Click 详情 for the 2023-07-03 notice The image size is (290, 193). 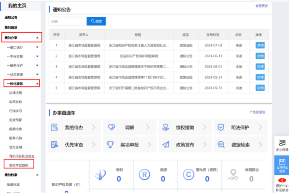coord(260,45)
